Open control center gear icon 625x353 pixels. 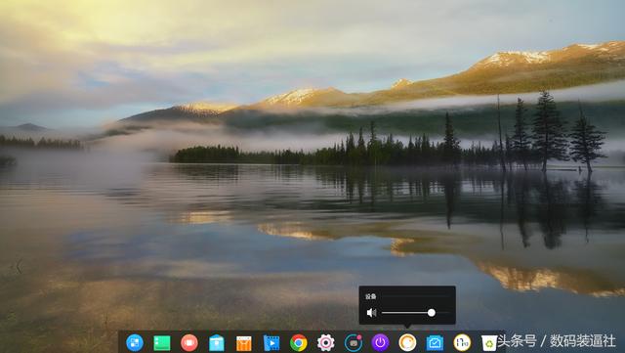point(325,342)
